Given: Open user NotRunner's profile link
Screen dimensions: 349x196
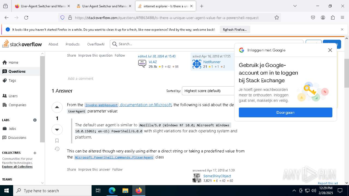Looking at the screenshot, I should 212,62.
